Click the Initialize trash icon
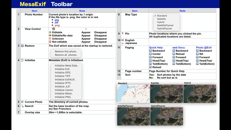Image resolution: width=231 pixels, height=130 pixels. coord(22,60)
